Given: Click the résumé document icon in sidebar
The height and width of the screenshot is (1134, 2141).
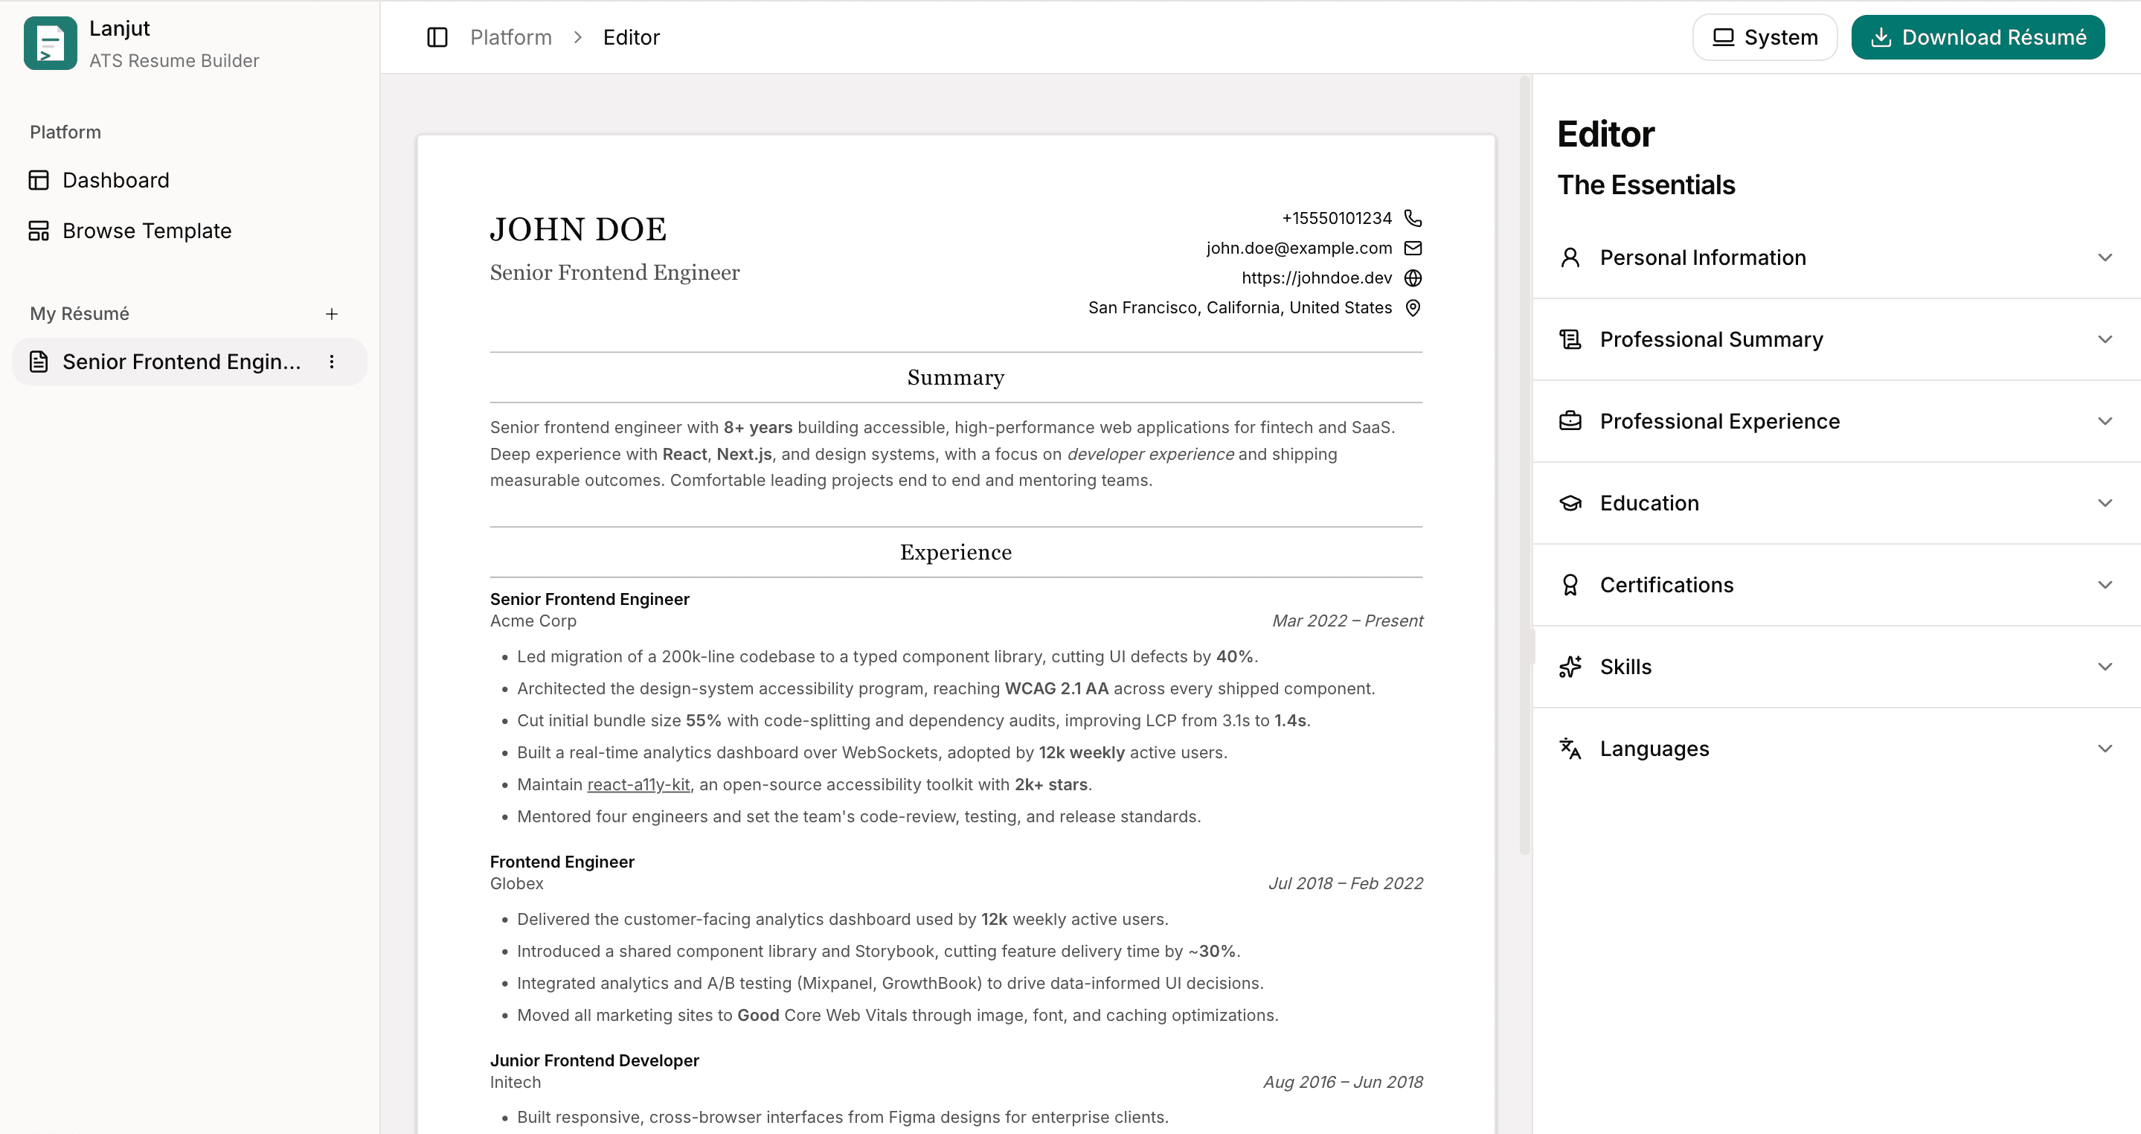Looking at the screenshot, I should coord(38,362).
